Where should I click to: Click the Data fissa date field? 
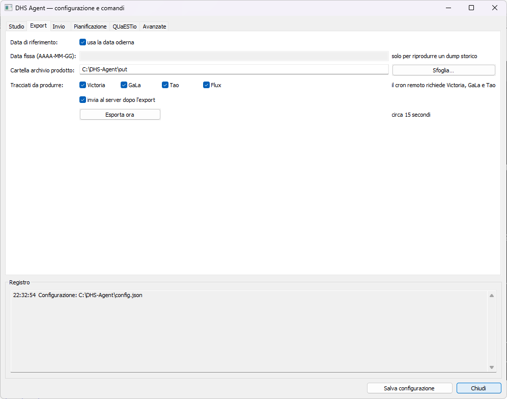click(x=234, y=56)
